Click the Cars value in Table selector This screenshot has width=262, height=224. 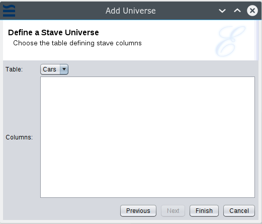49,69
